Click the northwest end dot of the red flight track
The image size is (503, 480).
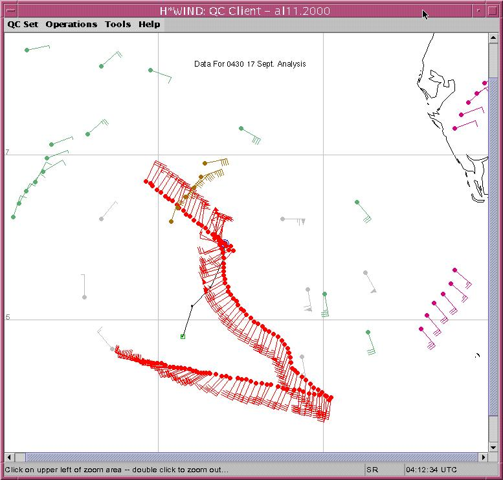pyautogui.click(x=146, y=181)
